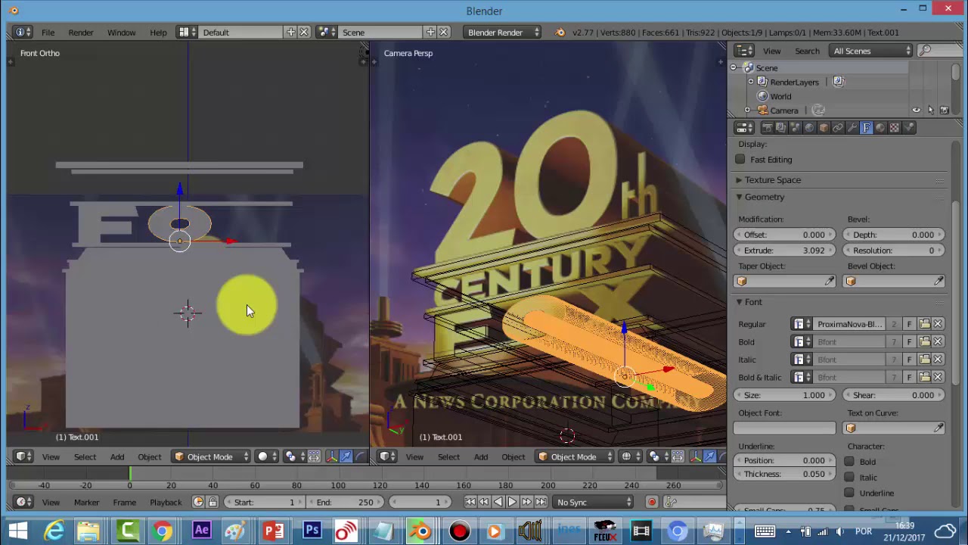Open the World properties tab (globe icon)
The width and height of the screenshot is (968, 545).
[809, 128]
